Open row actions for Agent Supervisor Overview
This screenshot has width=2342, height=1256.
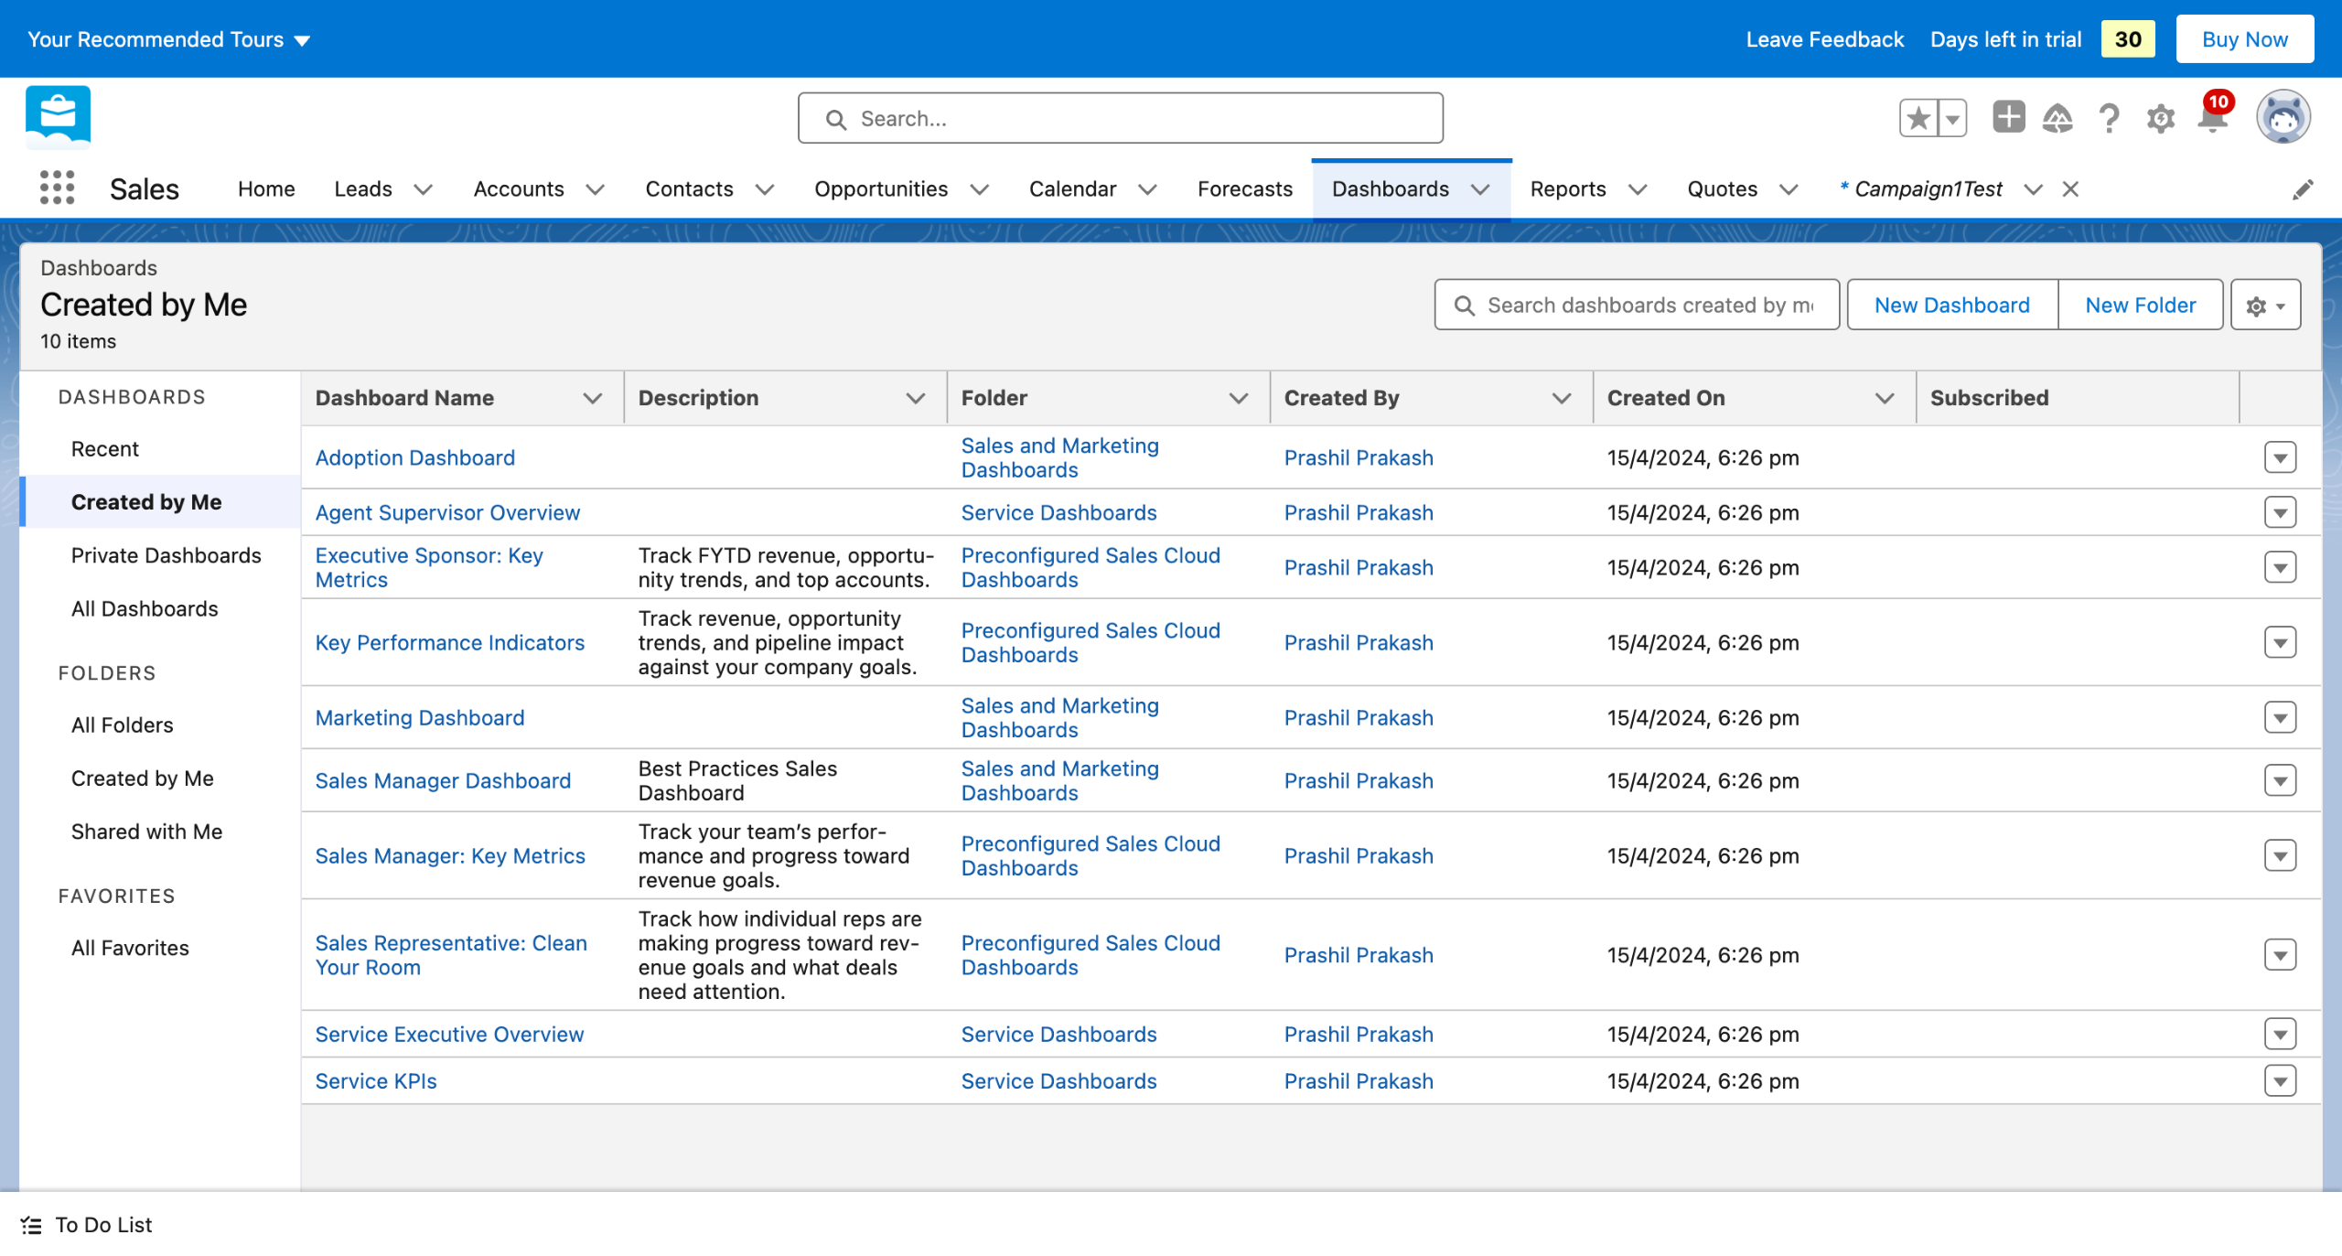pos(2280,512)
